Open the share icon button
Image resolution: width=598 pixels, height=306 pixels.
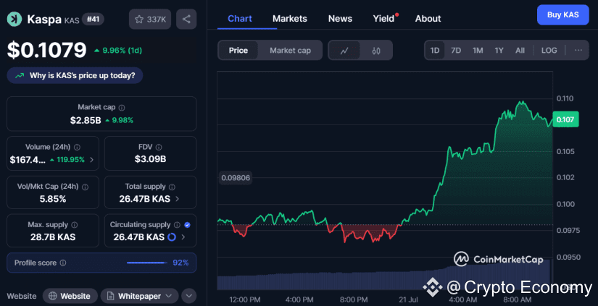click(186, 19)
